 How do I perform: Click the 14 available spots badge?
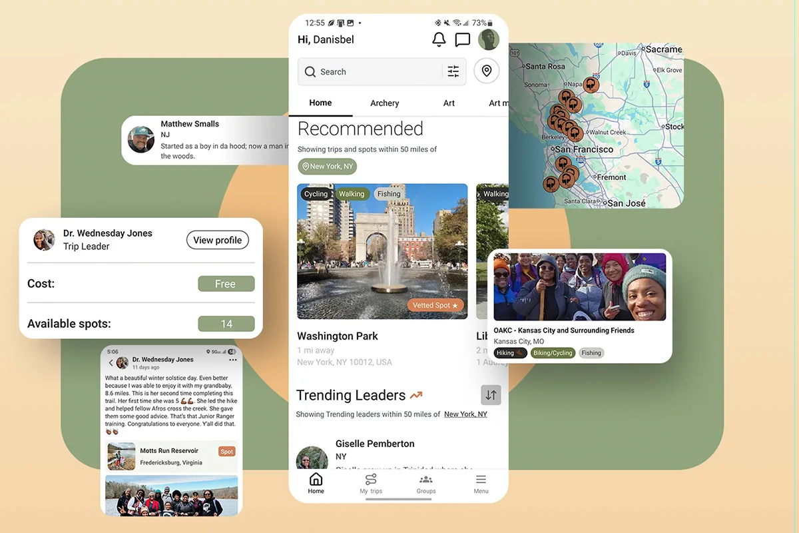[226, 324]
